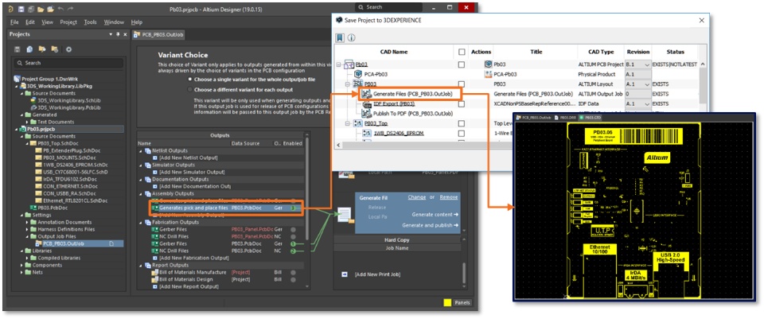Click the Panels button at bottom right

(462, 302)
